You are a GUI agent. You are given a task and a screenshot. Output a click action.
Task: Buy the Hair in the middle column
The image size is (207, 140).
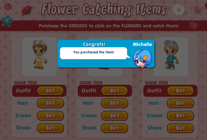[x=114, y=103]
